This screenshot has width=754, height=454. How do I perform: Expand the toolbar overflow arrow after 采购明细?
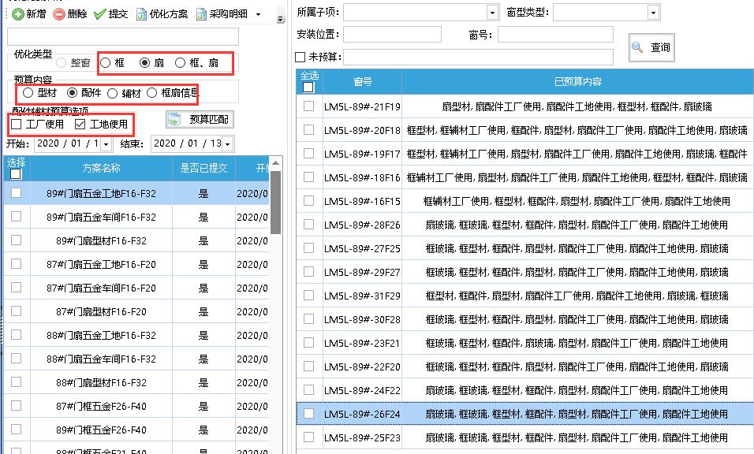tap(258, 14)
